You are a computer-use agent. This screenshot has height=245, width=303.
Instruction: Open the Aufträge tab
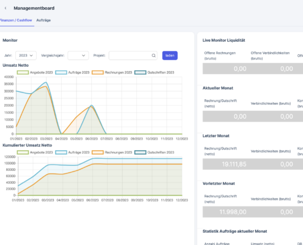tap(43, 20)
